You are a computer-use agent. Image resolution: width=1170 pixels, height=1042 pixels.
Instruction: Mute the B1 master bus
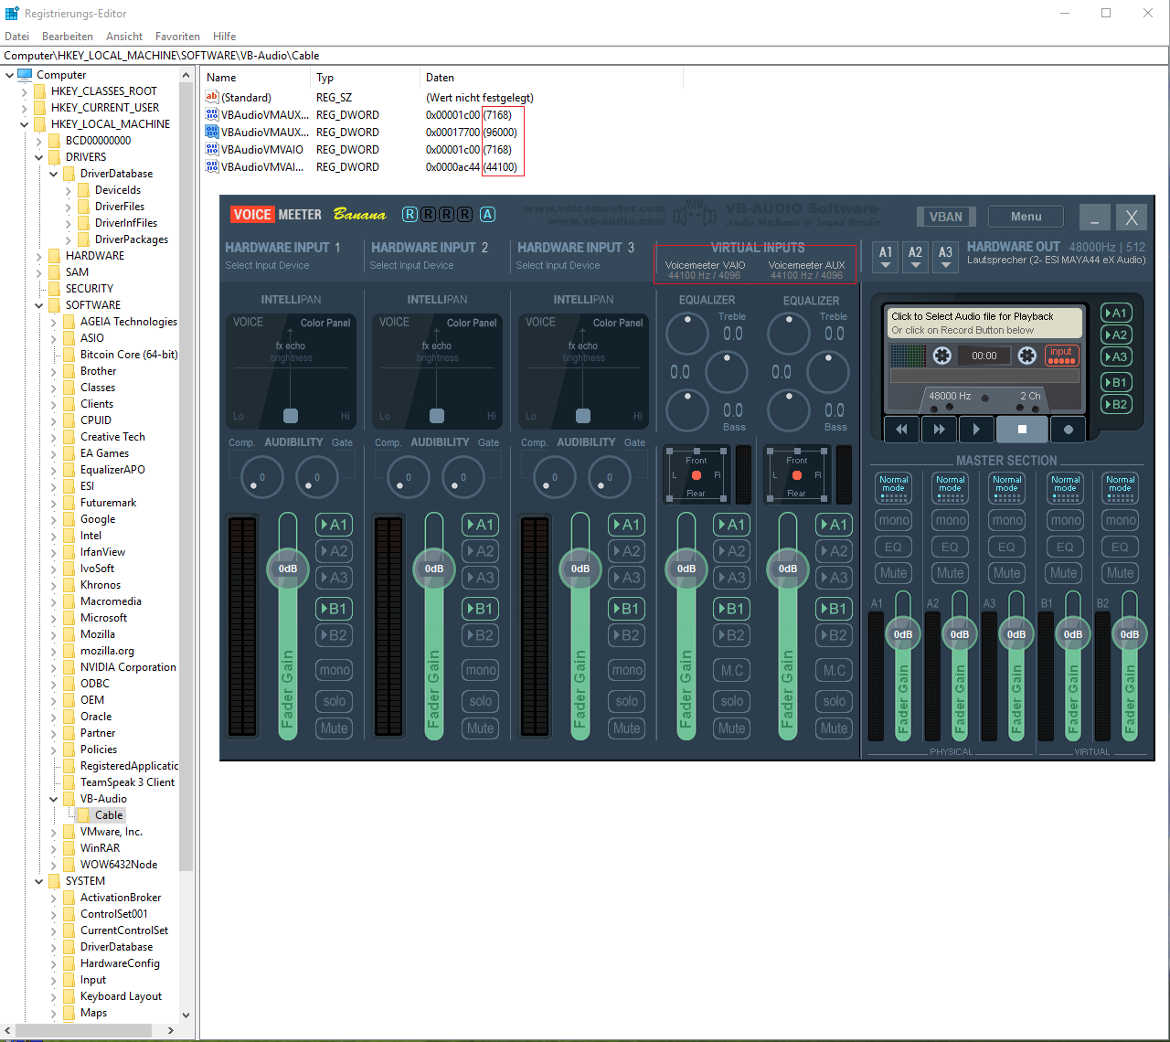[x=1064, y=573]
